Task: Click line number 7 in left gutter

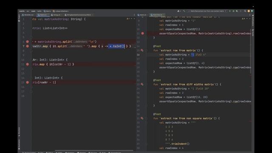Action: [x=23, y=46]
